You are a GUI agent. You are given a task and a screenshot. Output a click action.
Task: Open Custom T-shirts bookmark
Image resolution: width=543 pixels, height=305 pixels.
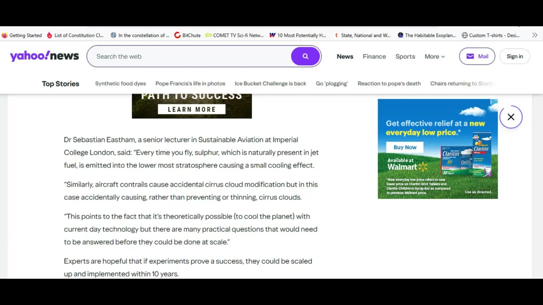coord(491,35)
